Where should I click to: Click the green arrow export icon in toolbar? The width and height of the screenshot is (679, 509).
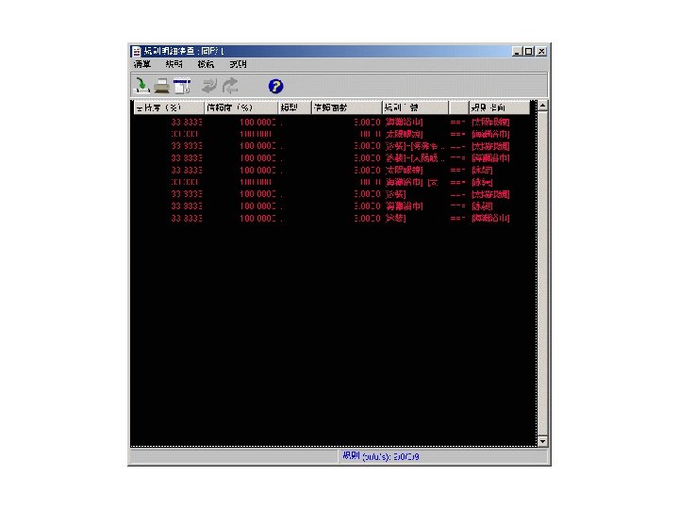pos(141,86)
